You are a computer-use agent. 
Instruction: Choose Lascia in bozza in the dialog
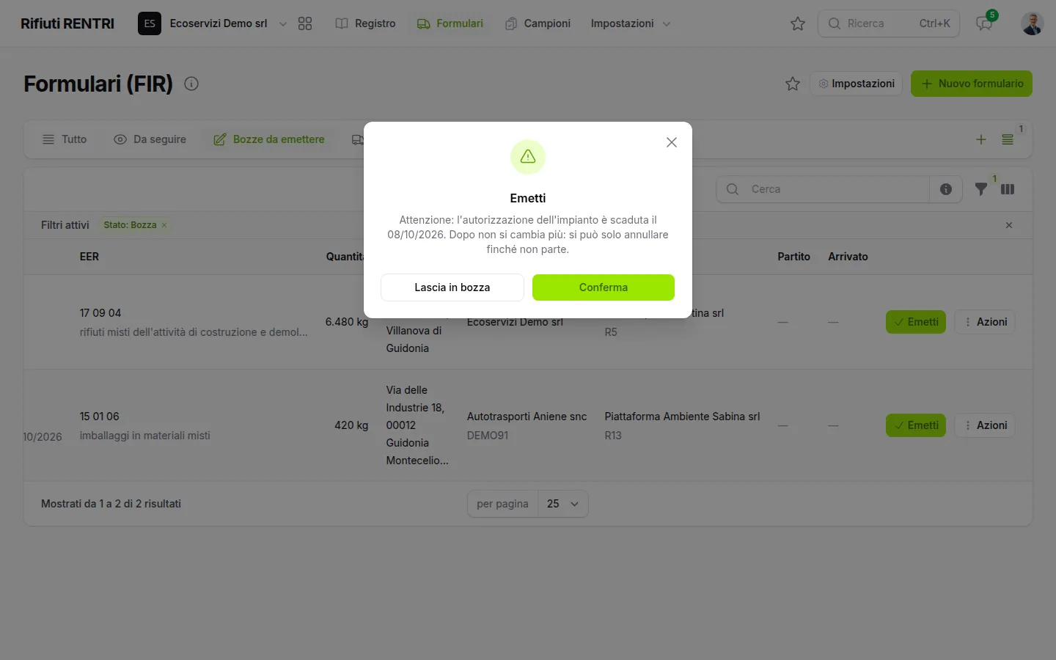(x=452, y=287)
